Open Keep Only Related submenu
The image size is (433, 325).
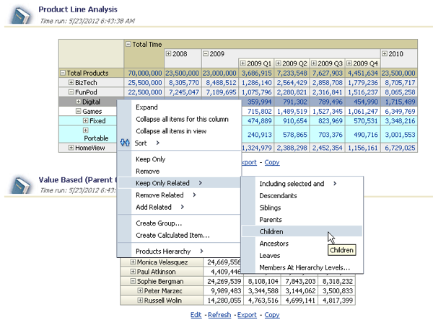click(x=179, y=183)
